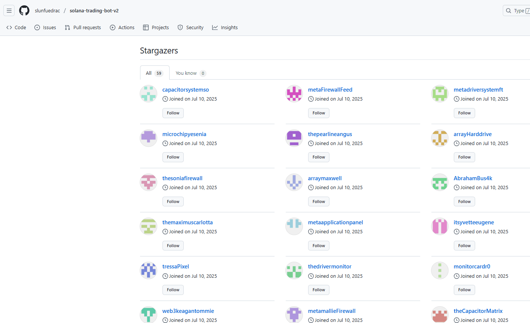The width and height of the screenshot is (530, 323).
Task: Open tressaPixel username link
Action: click(176, 267)
